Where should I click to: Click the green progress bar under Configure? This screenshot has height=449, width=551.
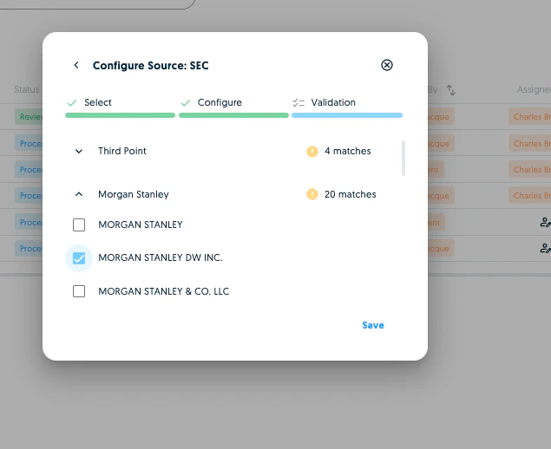(x=233, y=115)
